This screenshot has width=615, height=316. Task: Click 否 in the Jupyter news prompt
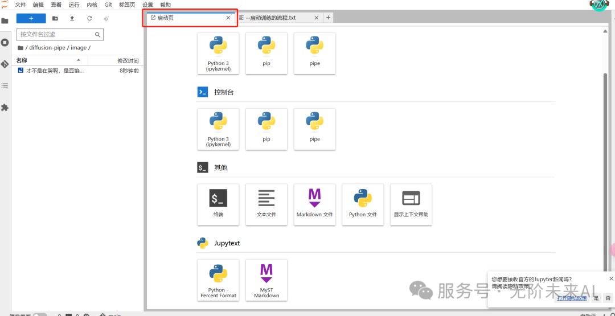point(608,298)
